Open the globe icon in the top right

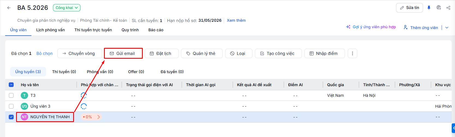coord(439,8)
